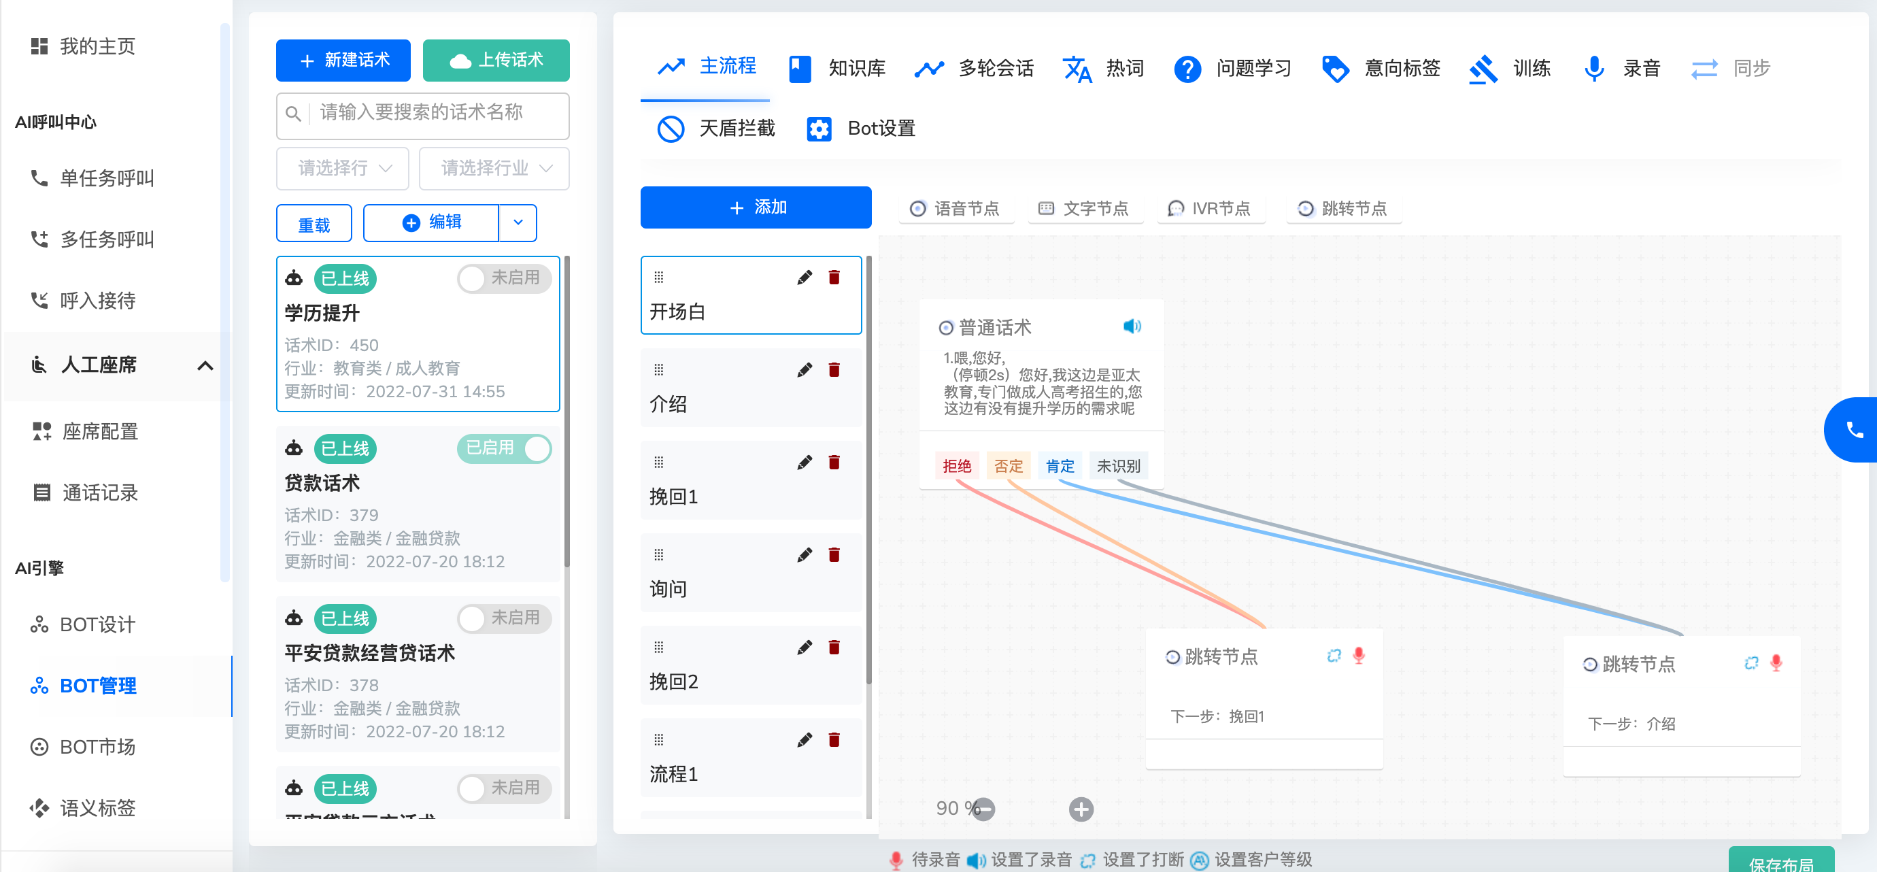Toggle the 已启用 switch for 贷款话术
The height and width of the screenshot is (872, 1877).
click(504, 448)
